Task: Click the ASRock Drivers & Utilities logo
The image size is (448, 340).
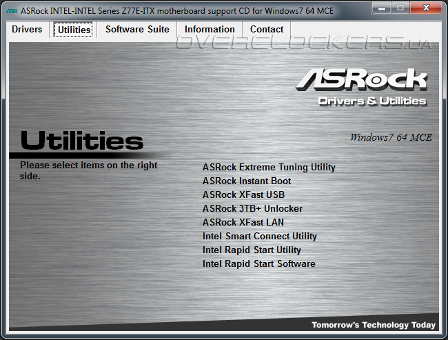Action: tap(362, 88)
